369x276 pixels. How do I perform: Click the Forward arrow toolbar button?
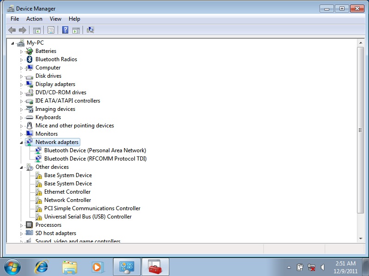[23, 30]
